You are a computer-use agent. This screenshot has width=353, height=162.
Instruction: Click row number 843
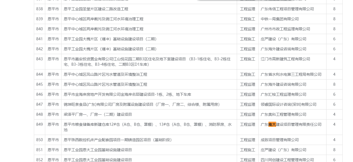tap(40, 59)
